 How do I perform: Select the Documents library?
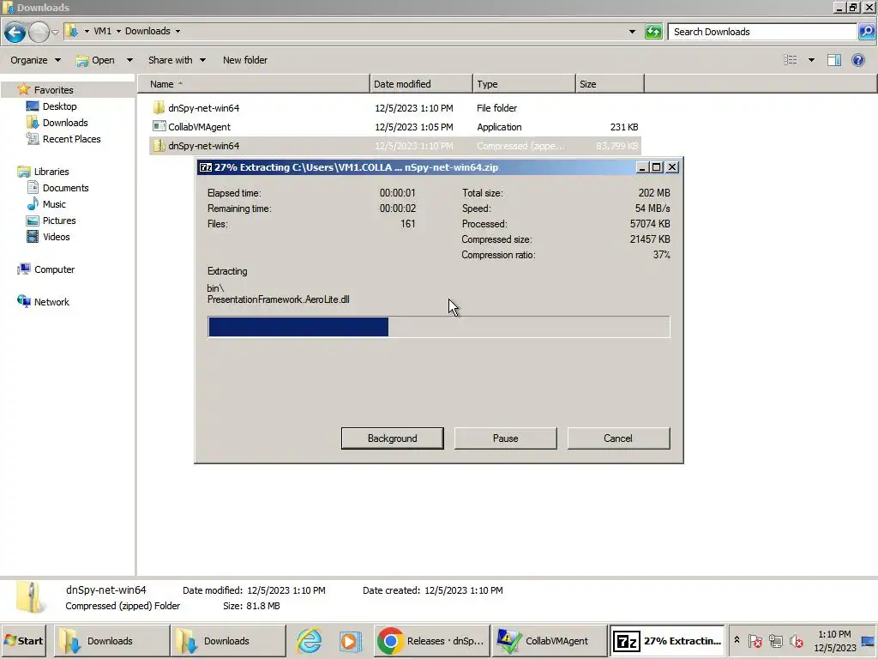point(65,188)
